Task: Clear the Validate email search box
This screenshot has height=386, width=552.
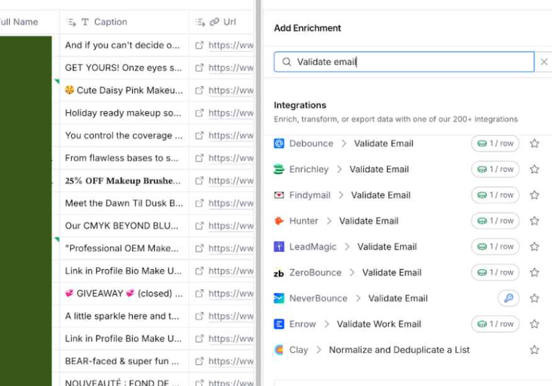Action: pos(544,62)
